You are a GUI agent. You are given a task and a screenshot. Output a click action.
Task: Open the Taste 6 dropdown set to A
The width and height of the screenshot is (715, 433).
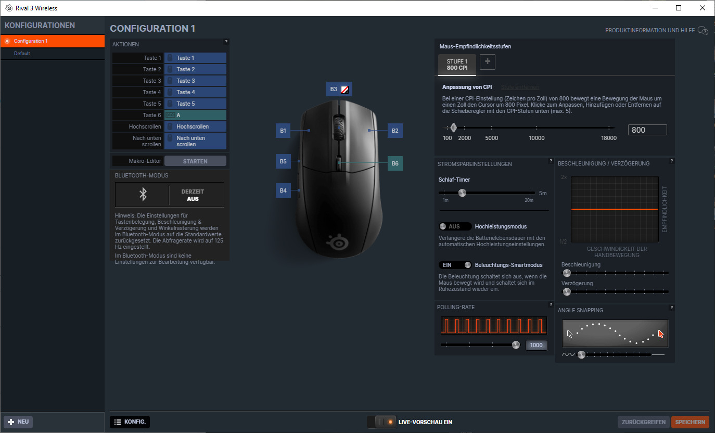(x=195, y=115)
